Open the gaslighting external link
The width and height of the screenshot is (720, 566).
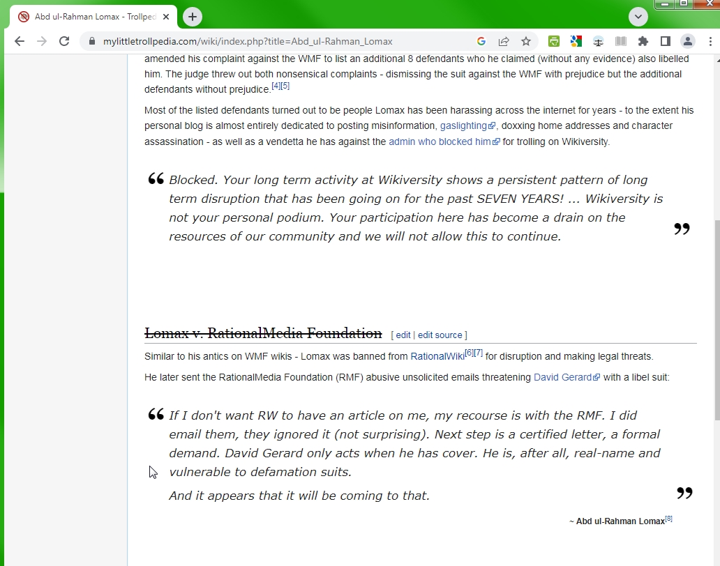point(467,125)
